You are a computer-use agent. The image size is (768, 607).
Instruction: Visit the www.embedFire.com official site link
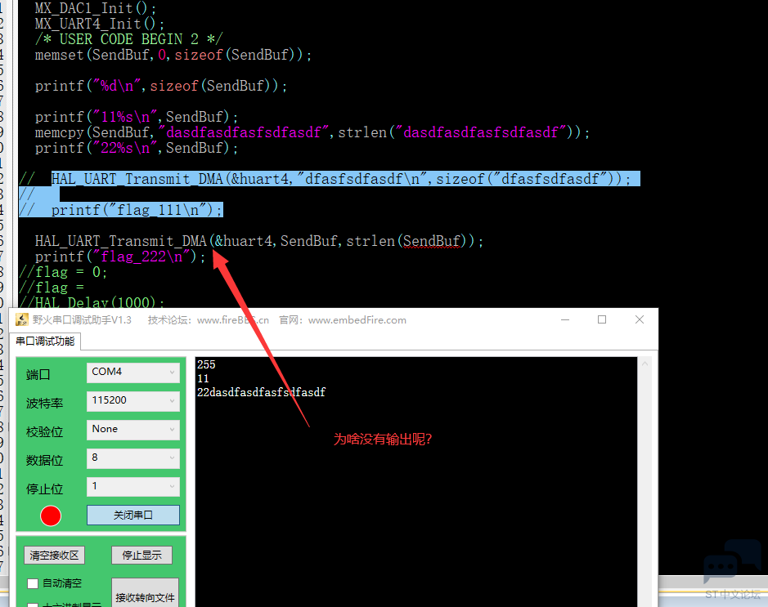pos(357,319)
